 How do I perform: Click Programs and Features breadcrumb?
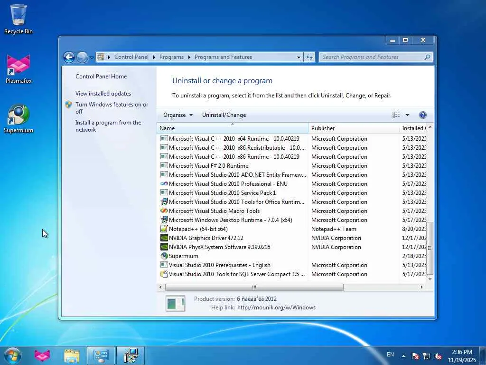tap(223, 57)
